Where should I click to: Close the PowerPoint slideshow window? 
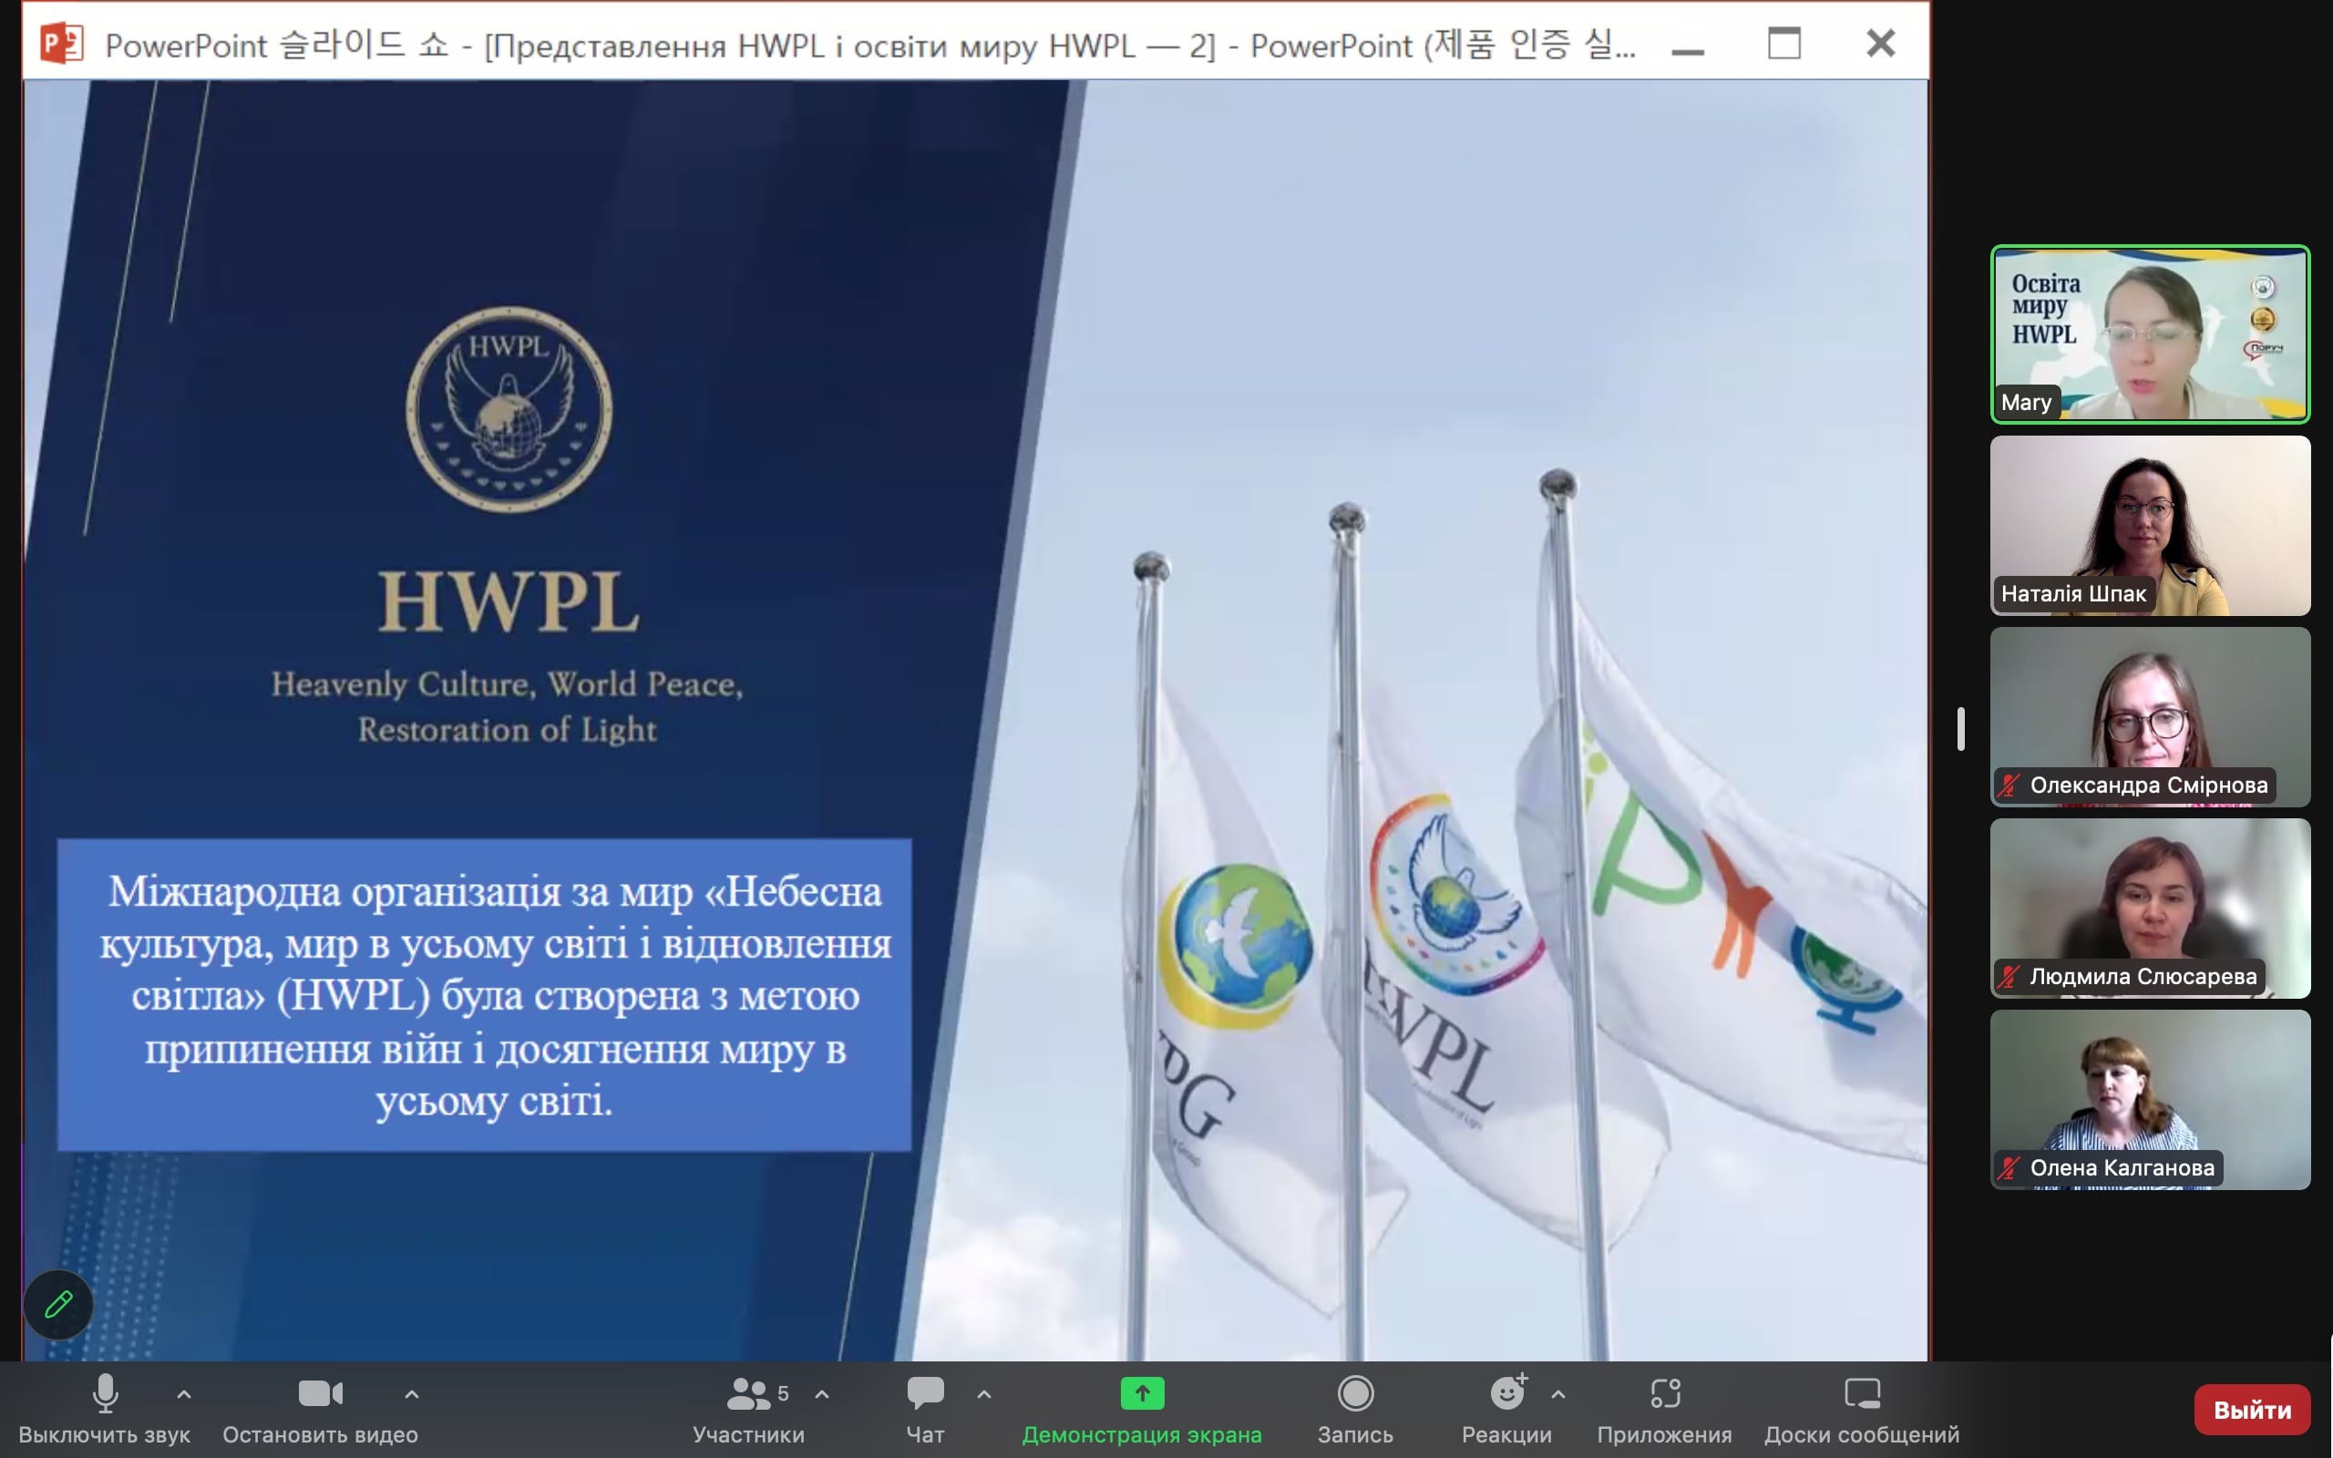(x=1881, y=44)
